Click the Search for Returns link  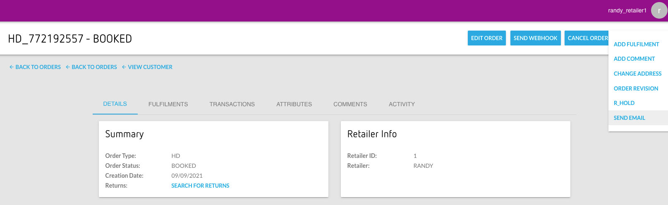[x=200, y=186]
